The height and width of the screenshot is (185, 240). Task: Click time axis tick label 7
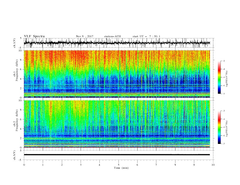(156, 165)
